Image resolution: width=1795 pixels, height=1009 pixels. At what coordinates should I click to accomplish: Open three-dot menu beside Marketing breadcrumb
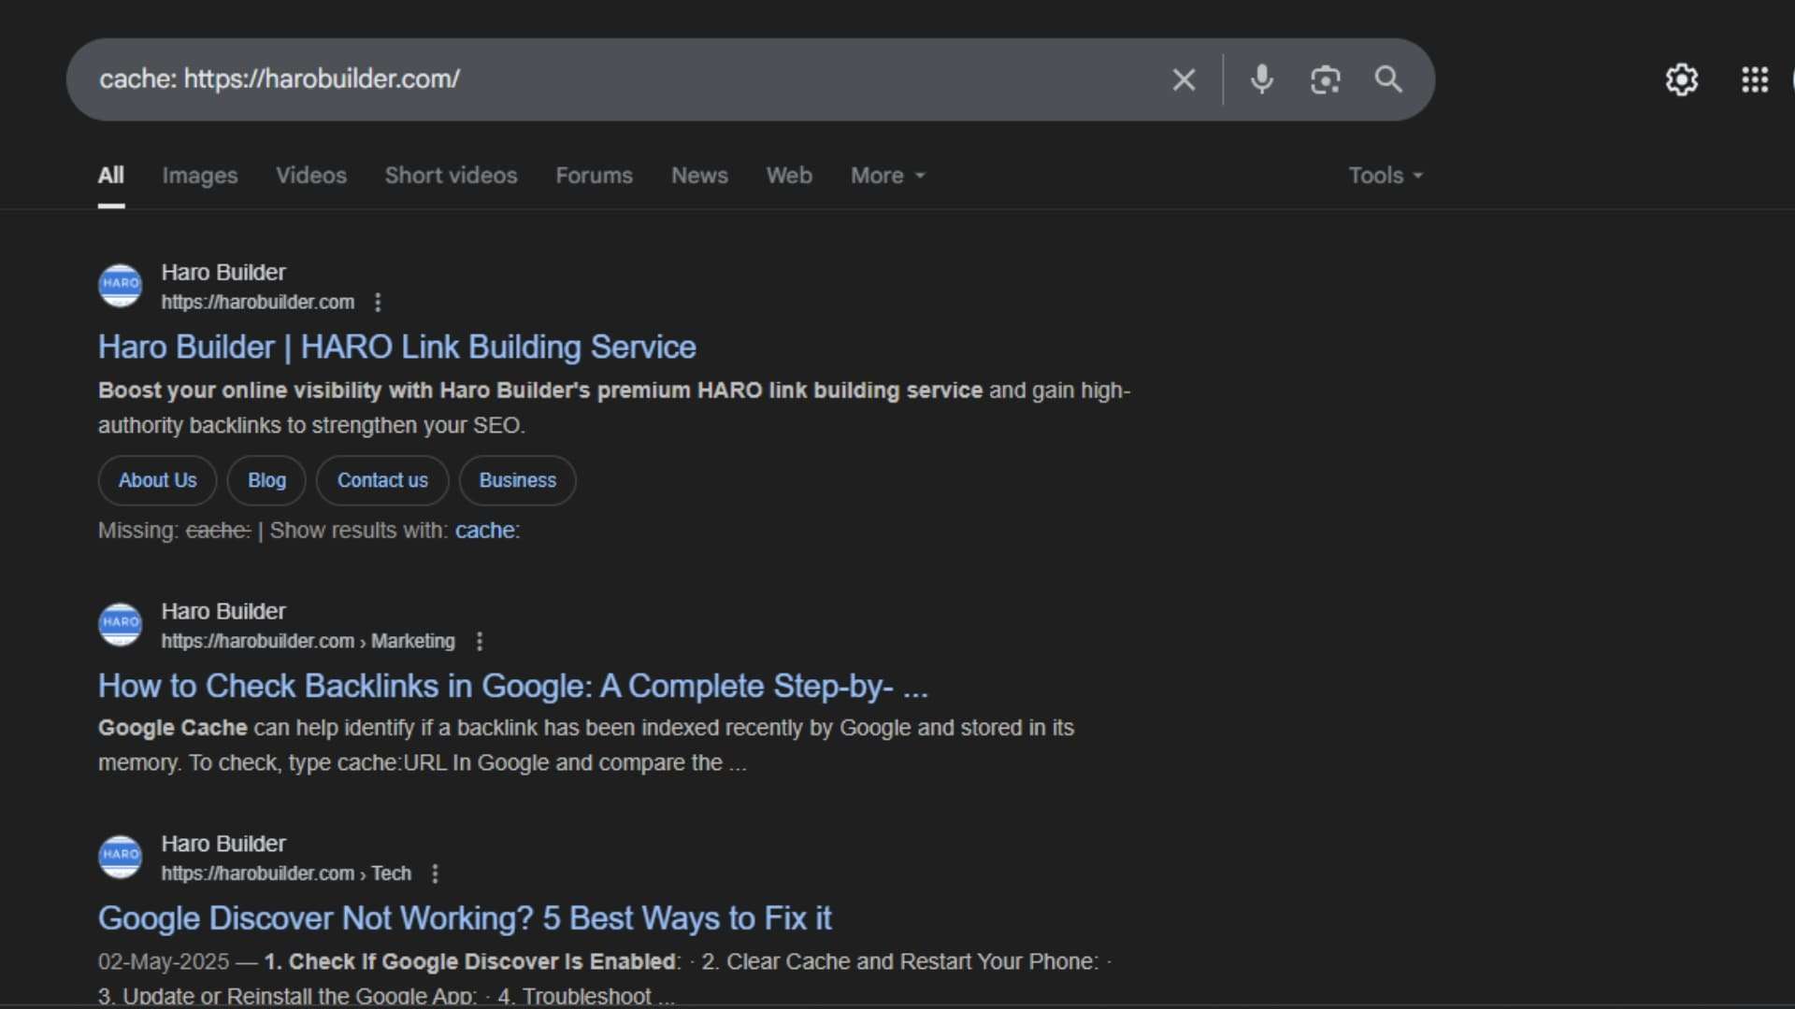pos(480,642)
